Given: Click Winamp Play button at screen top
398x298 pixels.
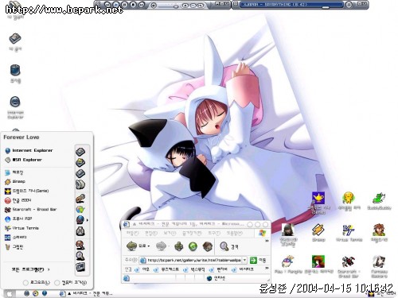Looking at the screenshot, I should click(116, 5).
